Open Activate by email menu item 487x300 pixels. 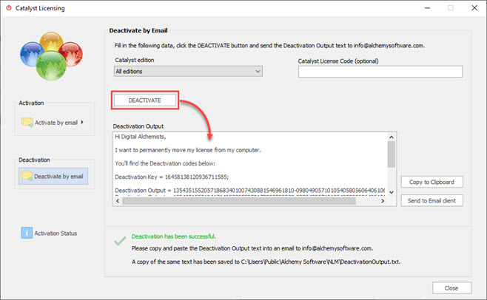53,123
